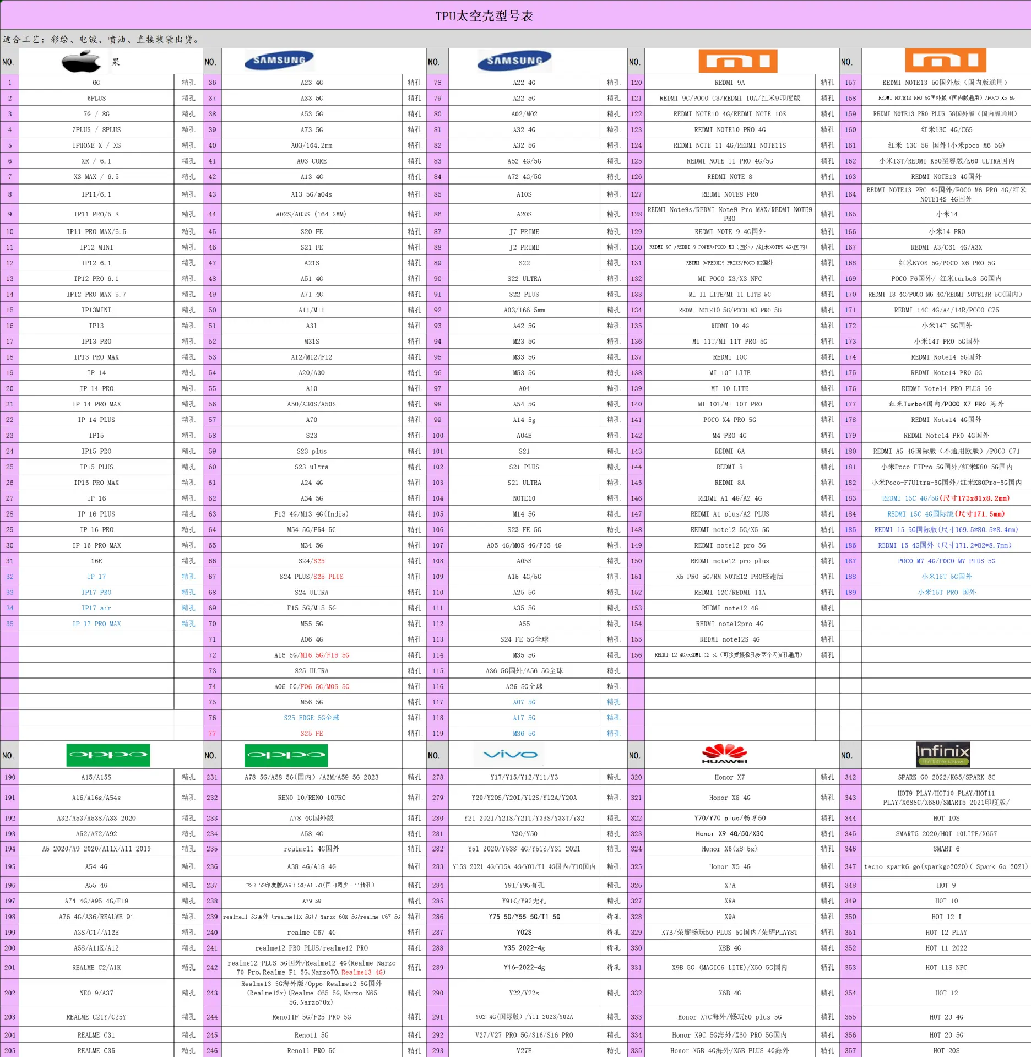Click the Apple logo in the header

tap(82, 62)
